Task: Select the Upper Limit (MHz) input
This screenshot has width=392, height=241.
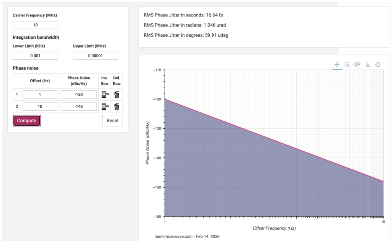Action: coord(95,56)
